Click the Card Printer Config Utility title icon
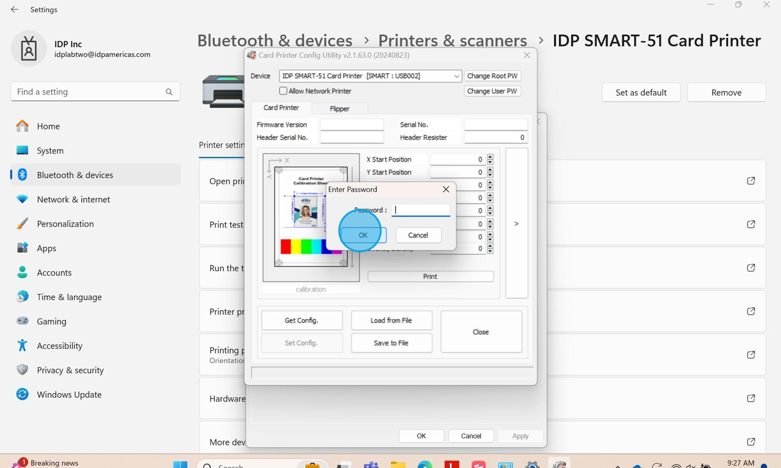 pyautogui.click(x=251, y=55)
